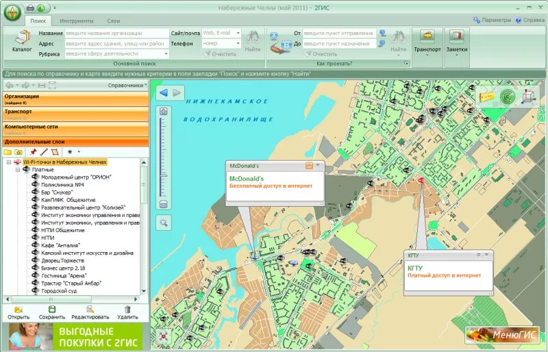Click Очистить in the Как проехать group
The height and width of the screenshot is (352, 548).
click(x=321, y=54)
